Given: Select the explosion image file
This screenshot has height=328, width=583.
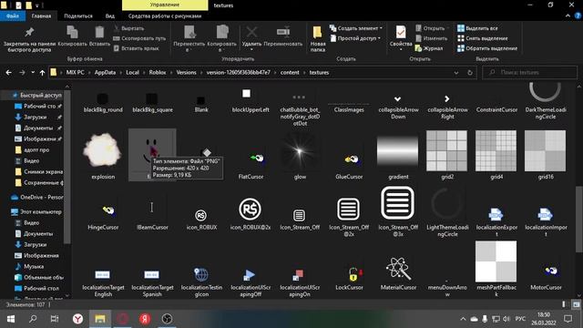Looking at the screenshot, I should 103,156.
